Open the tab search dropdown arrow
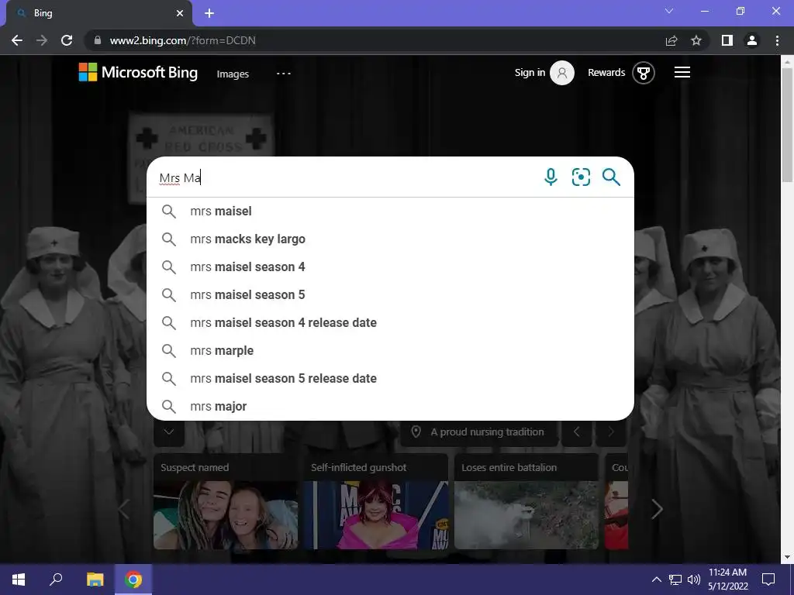This screenshot has height=595, width=794. [x=669, y=11]
